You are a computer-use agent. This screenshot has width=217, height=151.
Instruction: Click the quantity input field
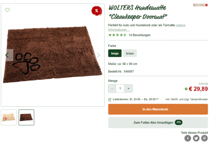coord(120,88)
